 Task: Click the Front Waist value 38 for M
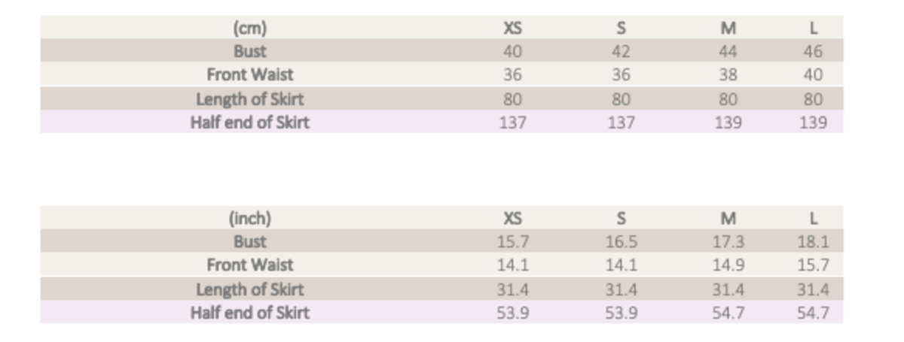[728, 74]
